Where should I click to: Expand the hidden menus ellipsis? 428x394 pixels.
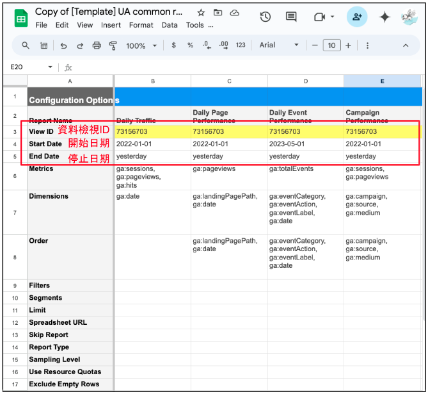pyautogui.click(x=210, y=26)
